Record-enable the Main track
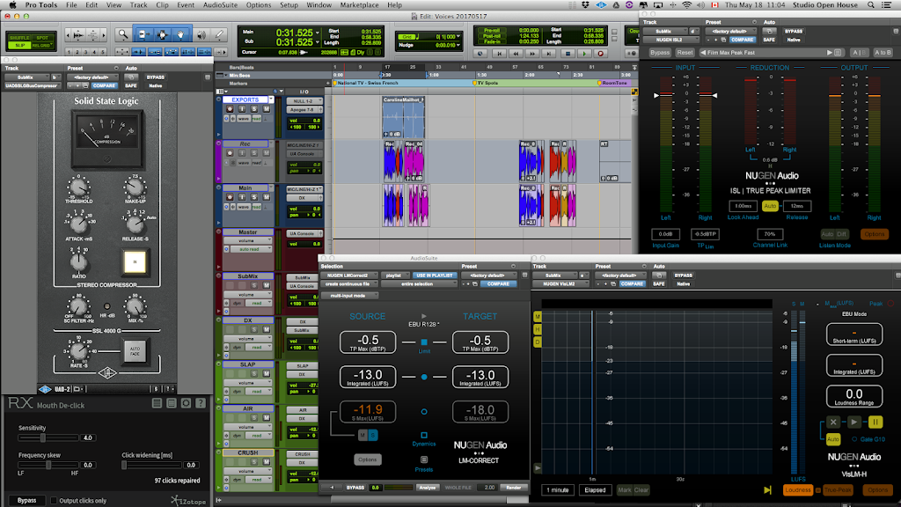Image resolution: width=901 pixels, height=507 pixels. click(x=230, y=197)
